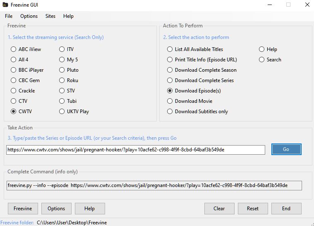Viewport: 314px width, 226px height.
Task: Open the Sites menu
Action: (50, 16)
